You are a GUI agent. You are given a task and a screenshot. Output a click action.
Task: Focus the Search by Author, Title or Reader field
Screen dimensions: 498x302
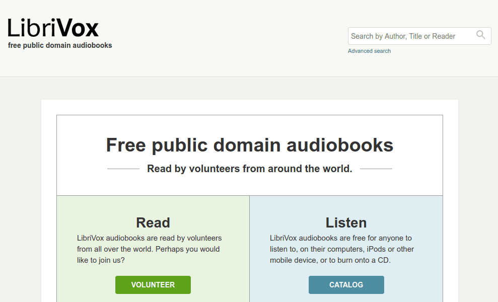coord(419,36)
